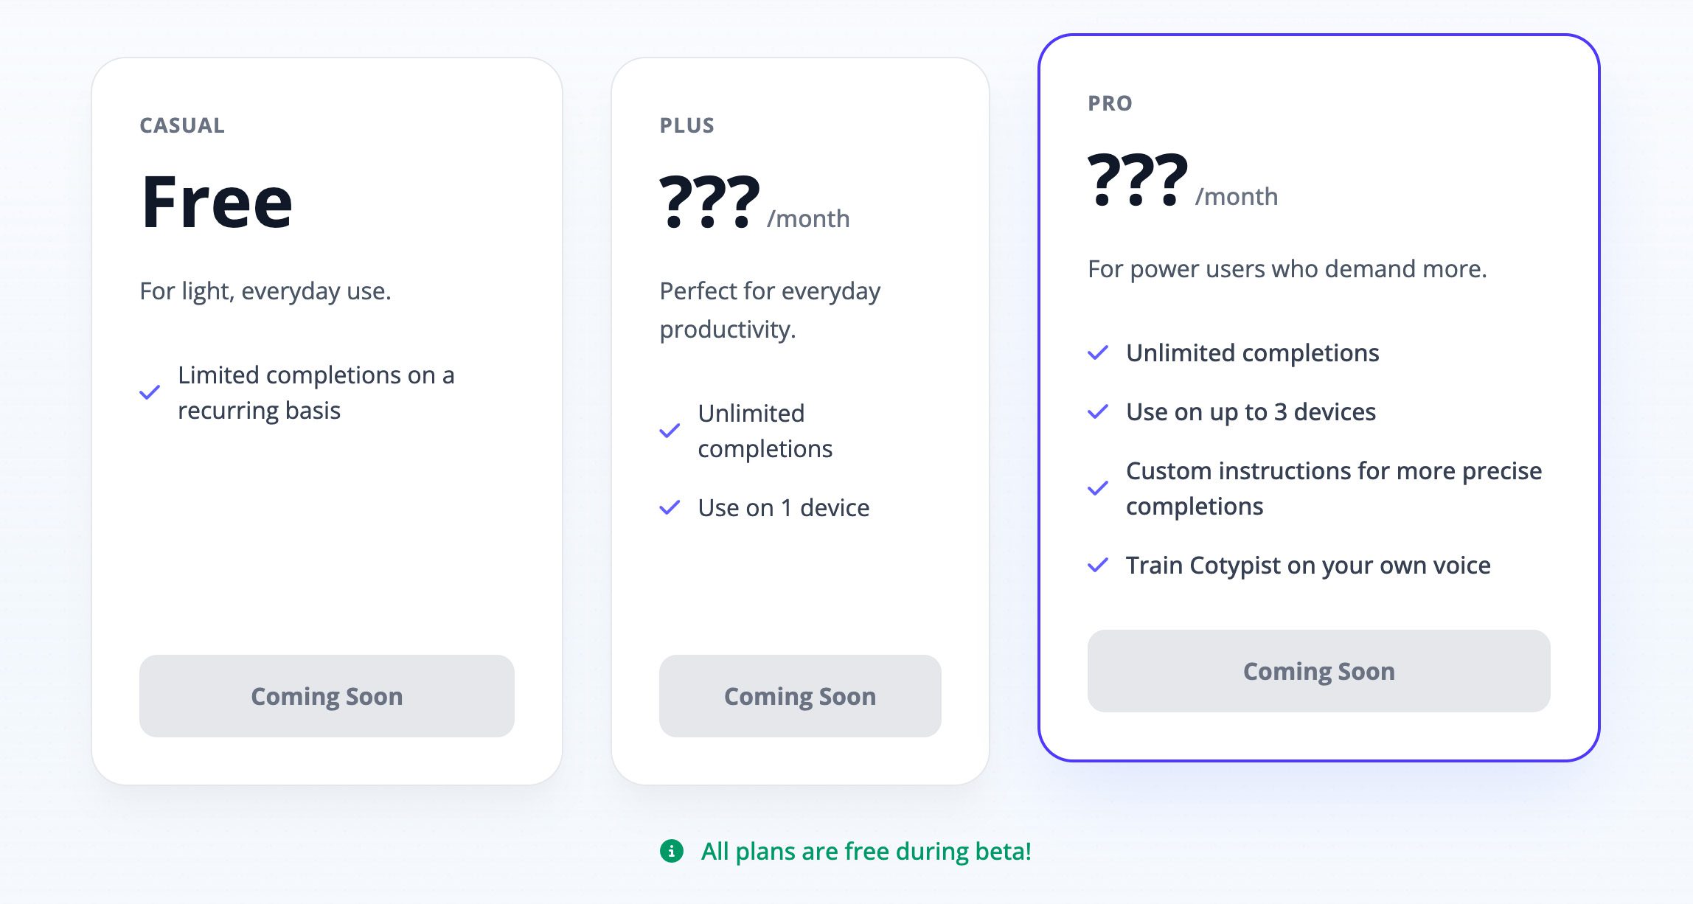Click the PLUS plan heading
The height and width of the screenshot is (904, 1693).
686,125
